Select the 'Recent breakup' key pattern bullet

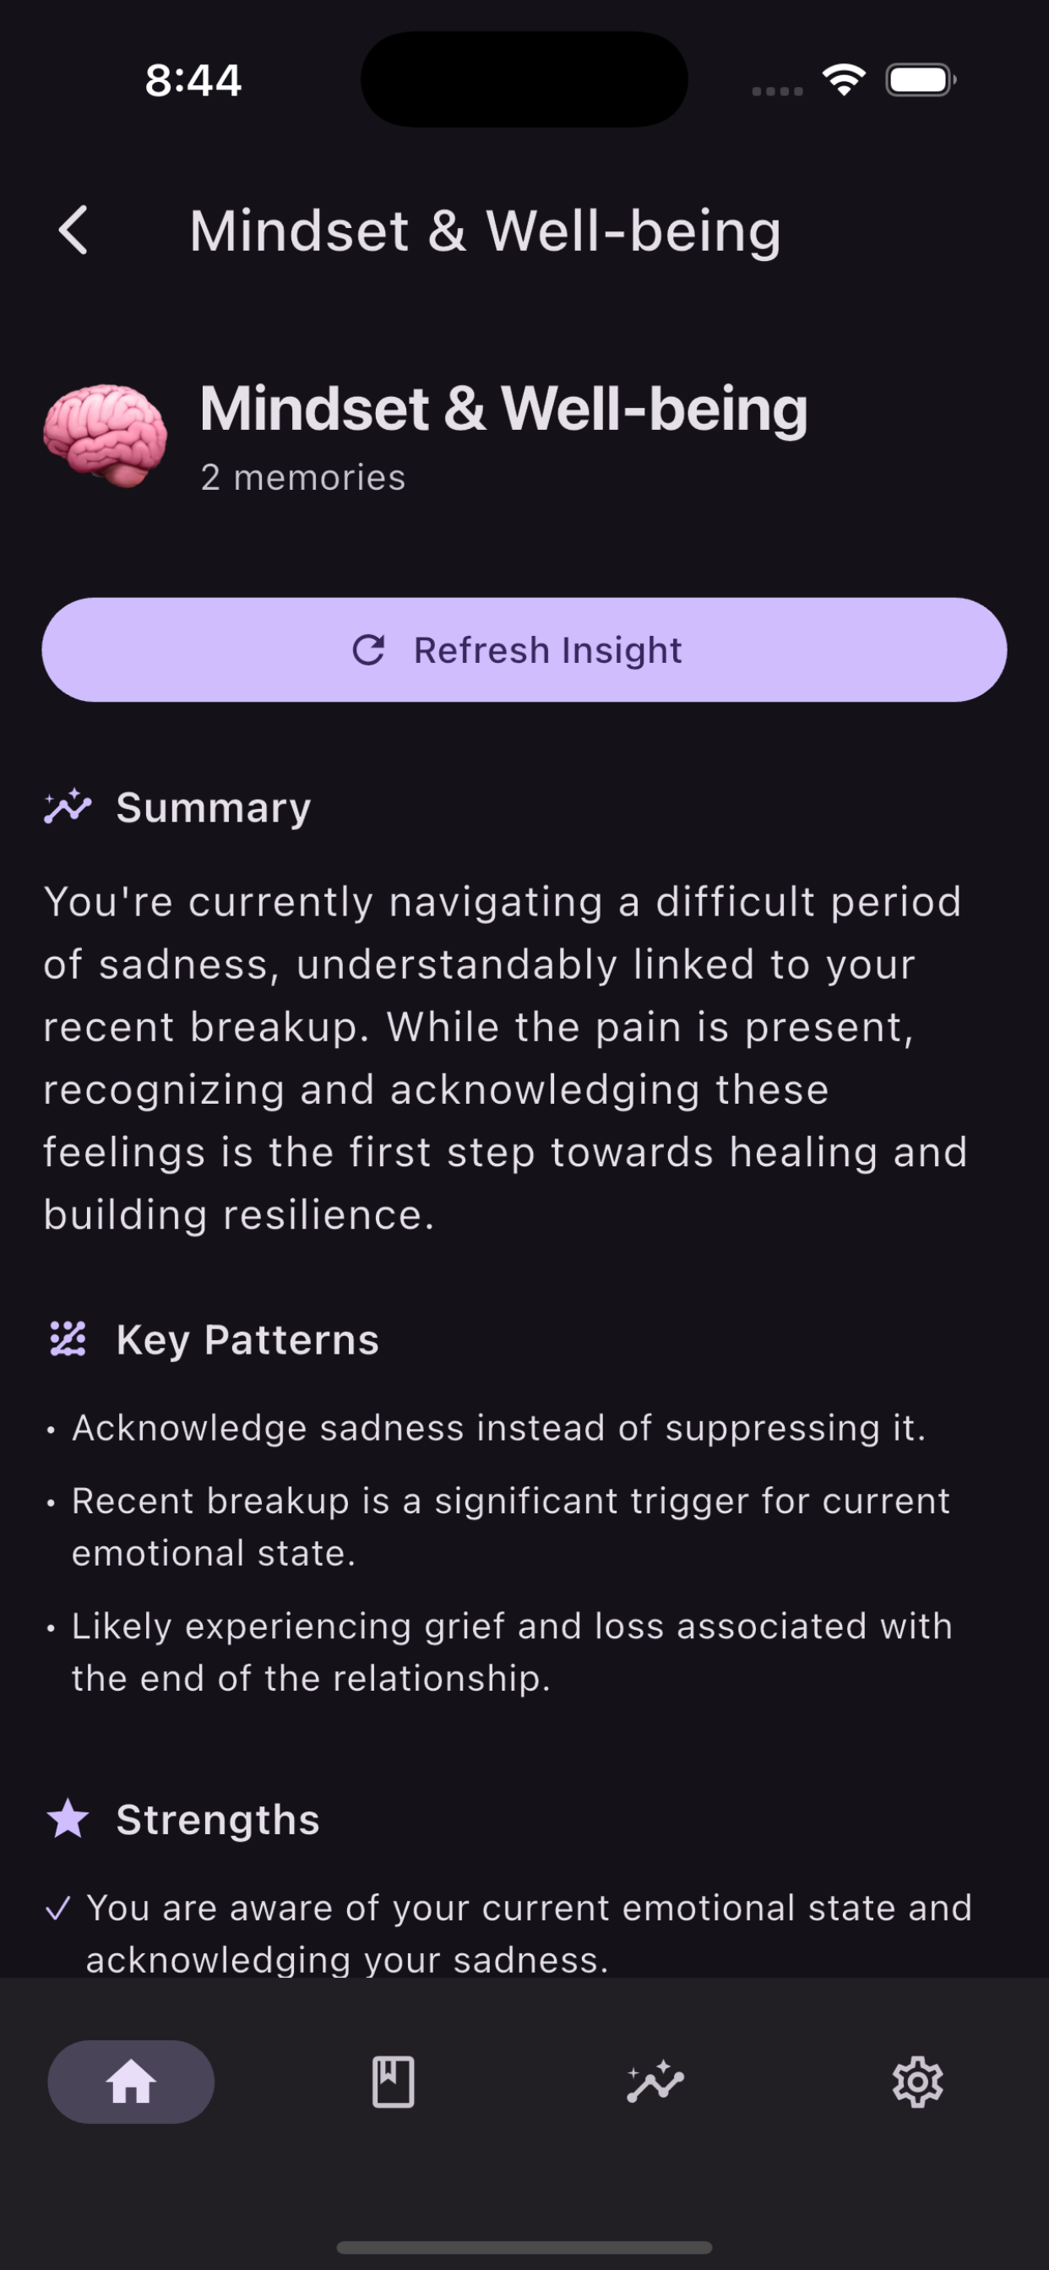click(x=510, y=1526)
